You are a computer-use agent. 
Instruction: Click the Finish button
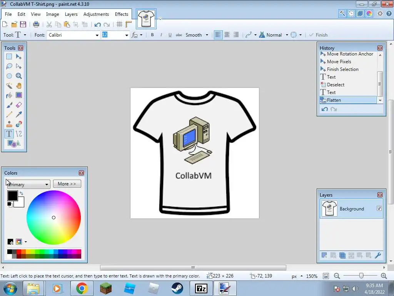(x=318, y=35)
